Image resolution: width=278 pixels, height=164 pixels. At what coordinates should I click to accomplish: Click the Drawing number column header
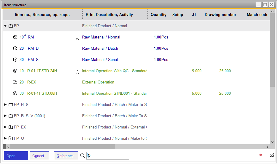click(220, 15)
